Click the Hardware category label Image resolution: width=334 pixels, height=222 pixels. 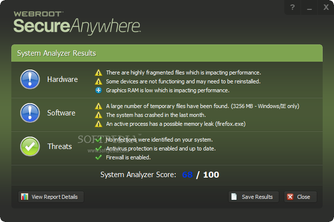click(63, 79)
